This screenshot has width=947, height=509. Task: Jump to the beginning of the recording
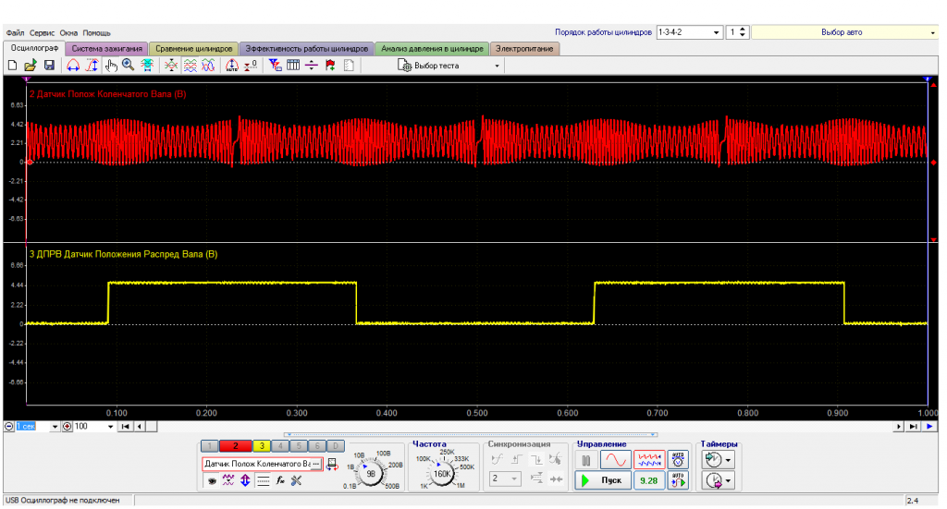(x=126, y=427)
